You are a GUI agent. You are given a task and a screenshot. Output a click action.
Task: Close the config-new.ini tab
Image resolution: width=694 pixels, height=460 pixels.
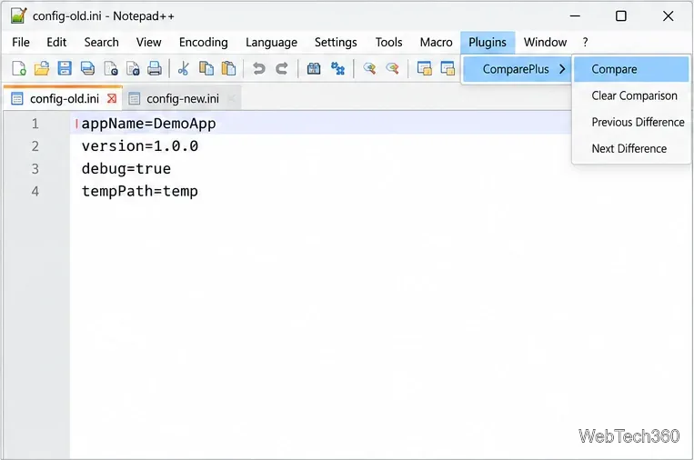click(x=231, y=98)
